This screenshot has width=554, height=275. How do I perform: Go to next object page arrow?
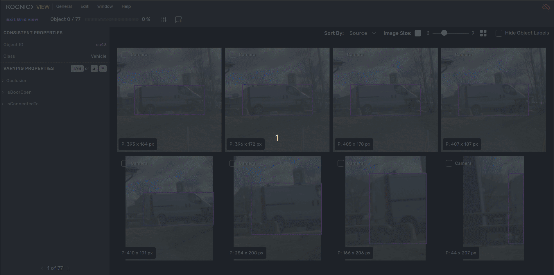(x=68, y=268)
